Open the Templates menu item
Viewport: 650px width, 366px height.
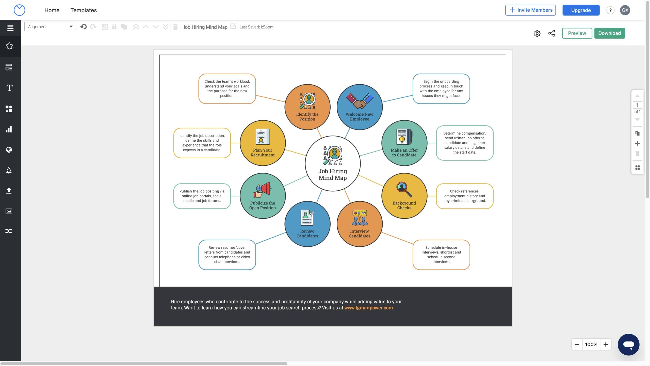pos(84,10)
